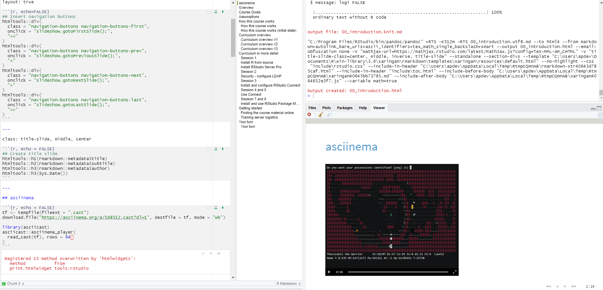The width and height of the screenshot is (603, 290).
Task: Run all chunks above the navigation buttons chunk
Action: click(x=216, y=12)
